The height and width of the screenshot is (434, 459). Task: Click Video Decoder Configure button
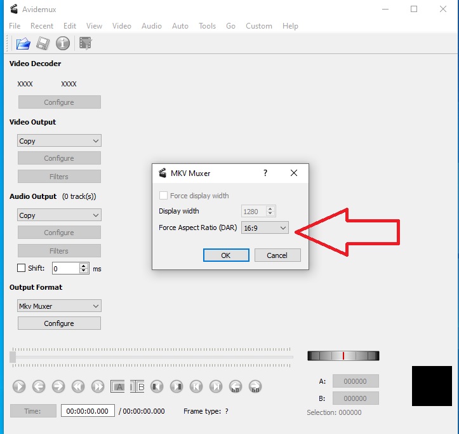[x=60, y=102]
